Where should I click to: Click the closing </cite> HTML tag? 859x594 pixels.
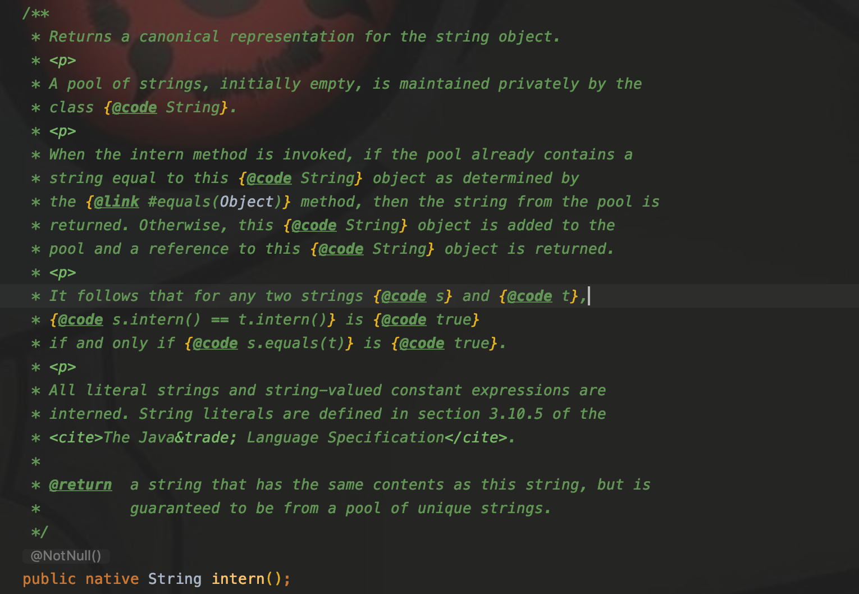(x=476, y=437)
